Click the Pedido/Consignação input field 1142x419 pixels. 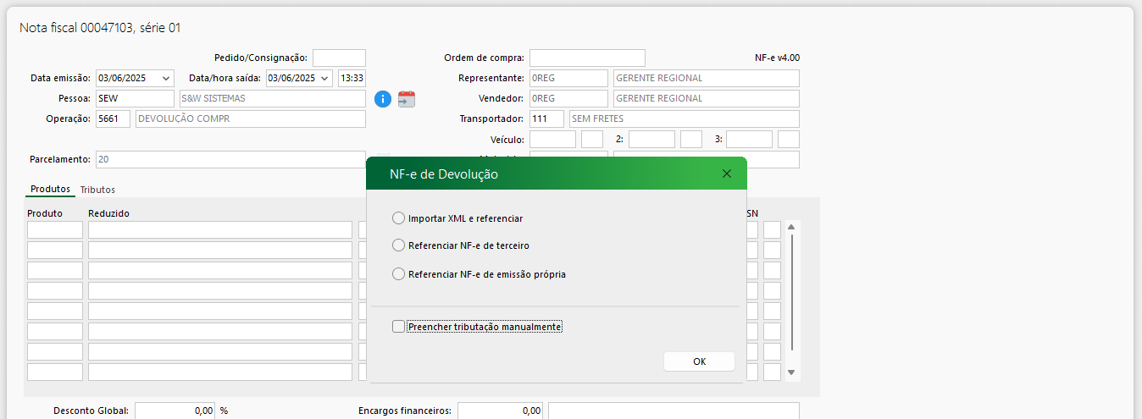[339, 58]
